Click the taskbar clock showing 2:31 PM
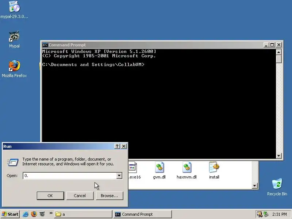This screenshot has height=219, width=292. (279, 214)
